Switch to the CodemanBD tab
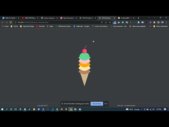Screen dimensions: 169x127 point(125,18)
